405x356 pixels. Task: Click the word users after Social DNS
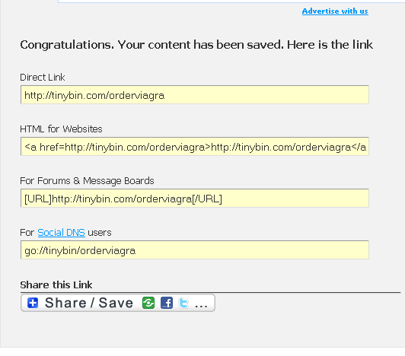(100, 233)
